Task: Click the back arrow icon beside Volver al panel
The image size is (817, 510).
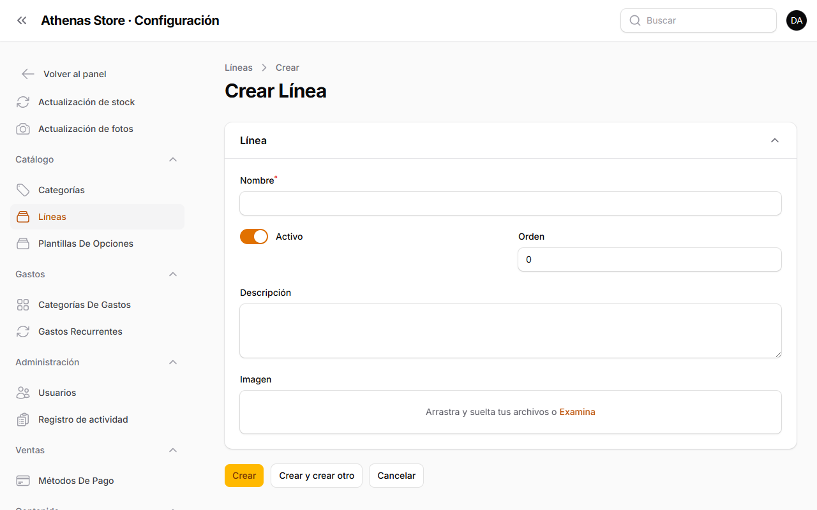Action: point(27,74)
